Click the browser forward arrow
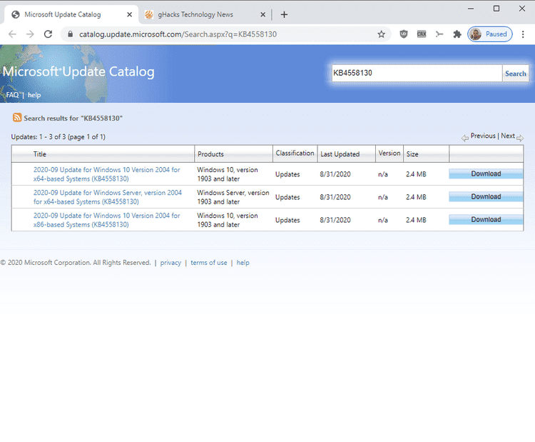 coord(30,34)
